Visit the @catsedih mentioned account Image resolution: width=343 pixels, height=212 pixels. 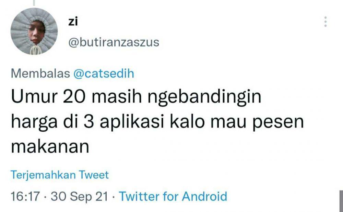pos(104,73)
